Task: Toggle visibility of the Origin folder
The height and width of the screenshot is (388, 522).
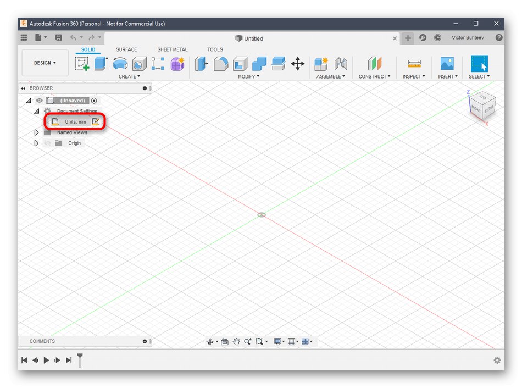Action: pyautogui.click(x=48, y=143)
